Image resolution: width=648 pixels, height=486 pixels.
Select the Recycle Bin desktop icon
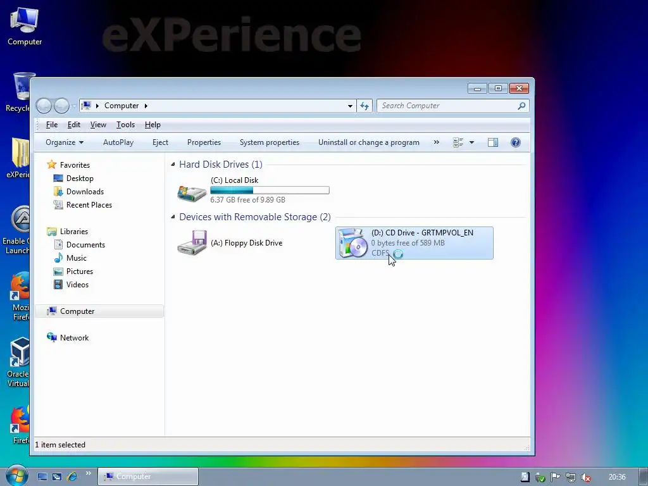tap(18, 92)
